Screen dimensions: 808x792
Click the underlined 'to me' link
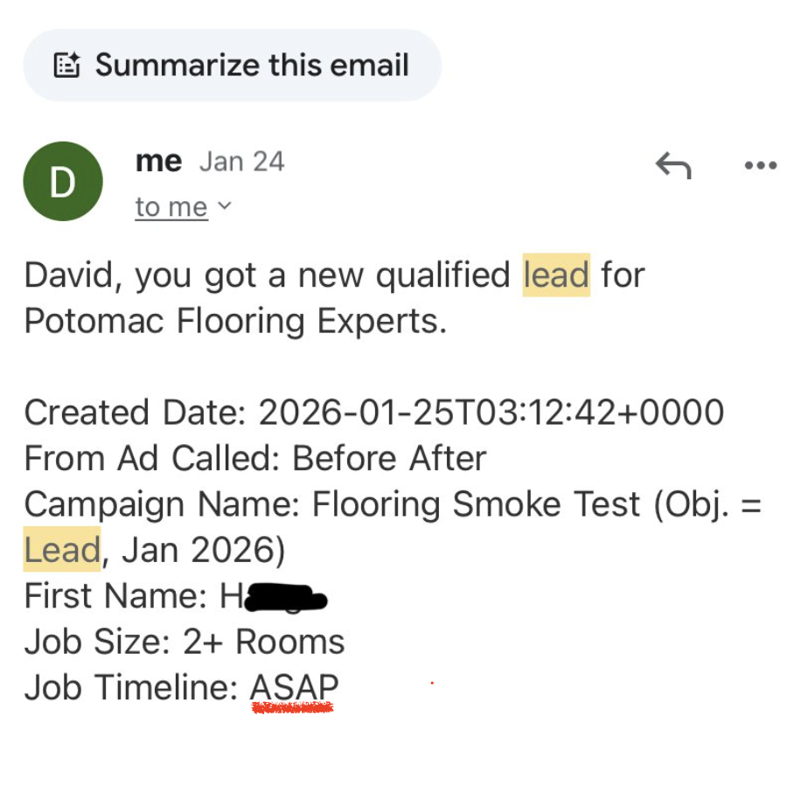point(171,207)
